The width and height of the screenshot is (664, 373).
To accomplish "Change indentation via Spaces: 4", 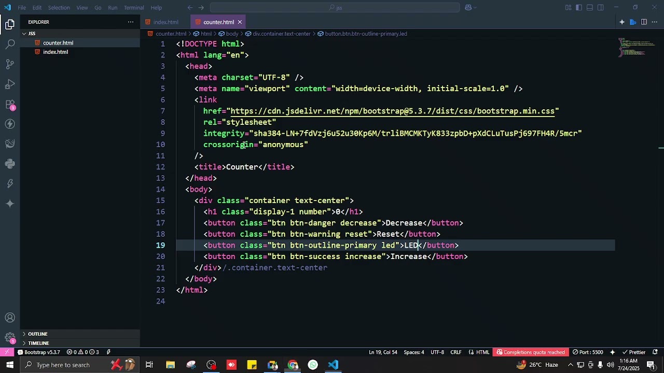I will coord(414,352).
